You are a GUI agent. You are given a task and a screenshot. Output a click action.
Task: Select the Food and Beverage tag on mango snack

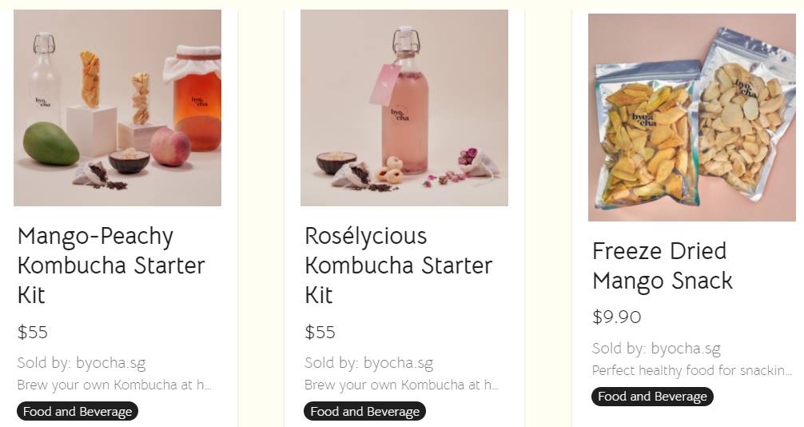[652, 397]
